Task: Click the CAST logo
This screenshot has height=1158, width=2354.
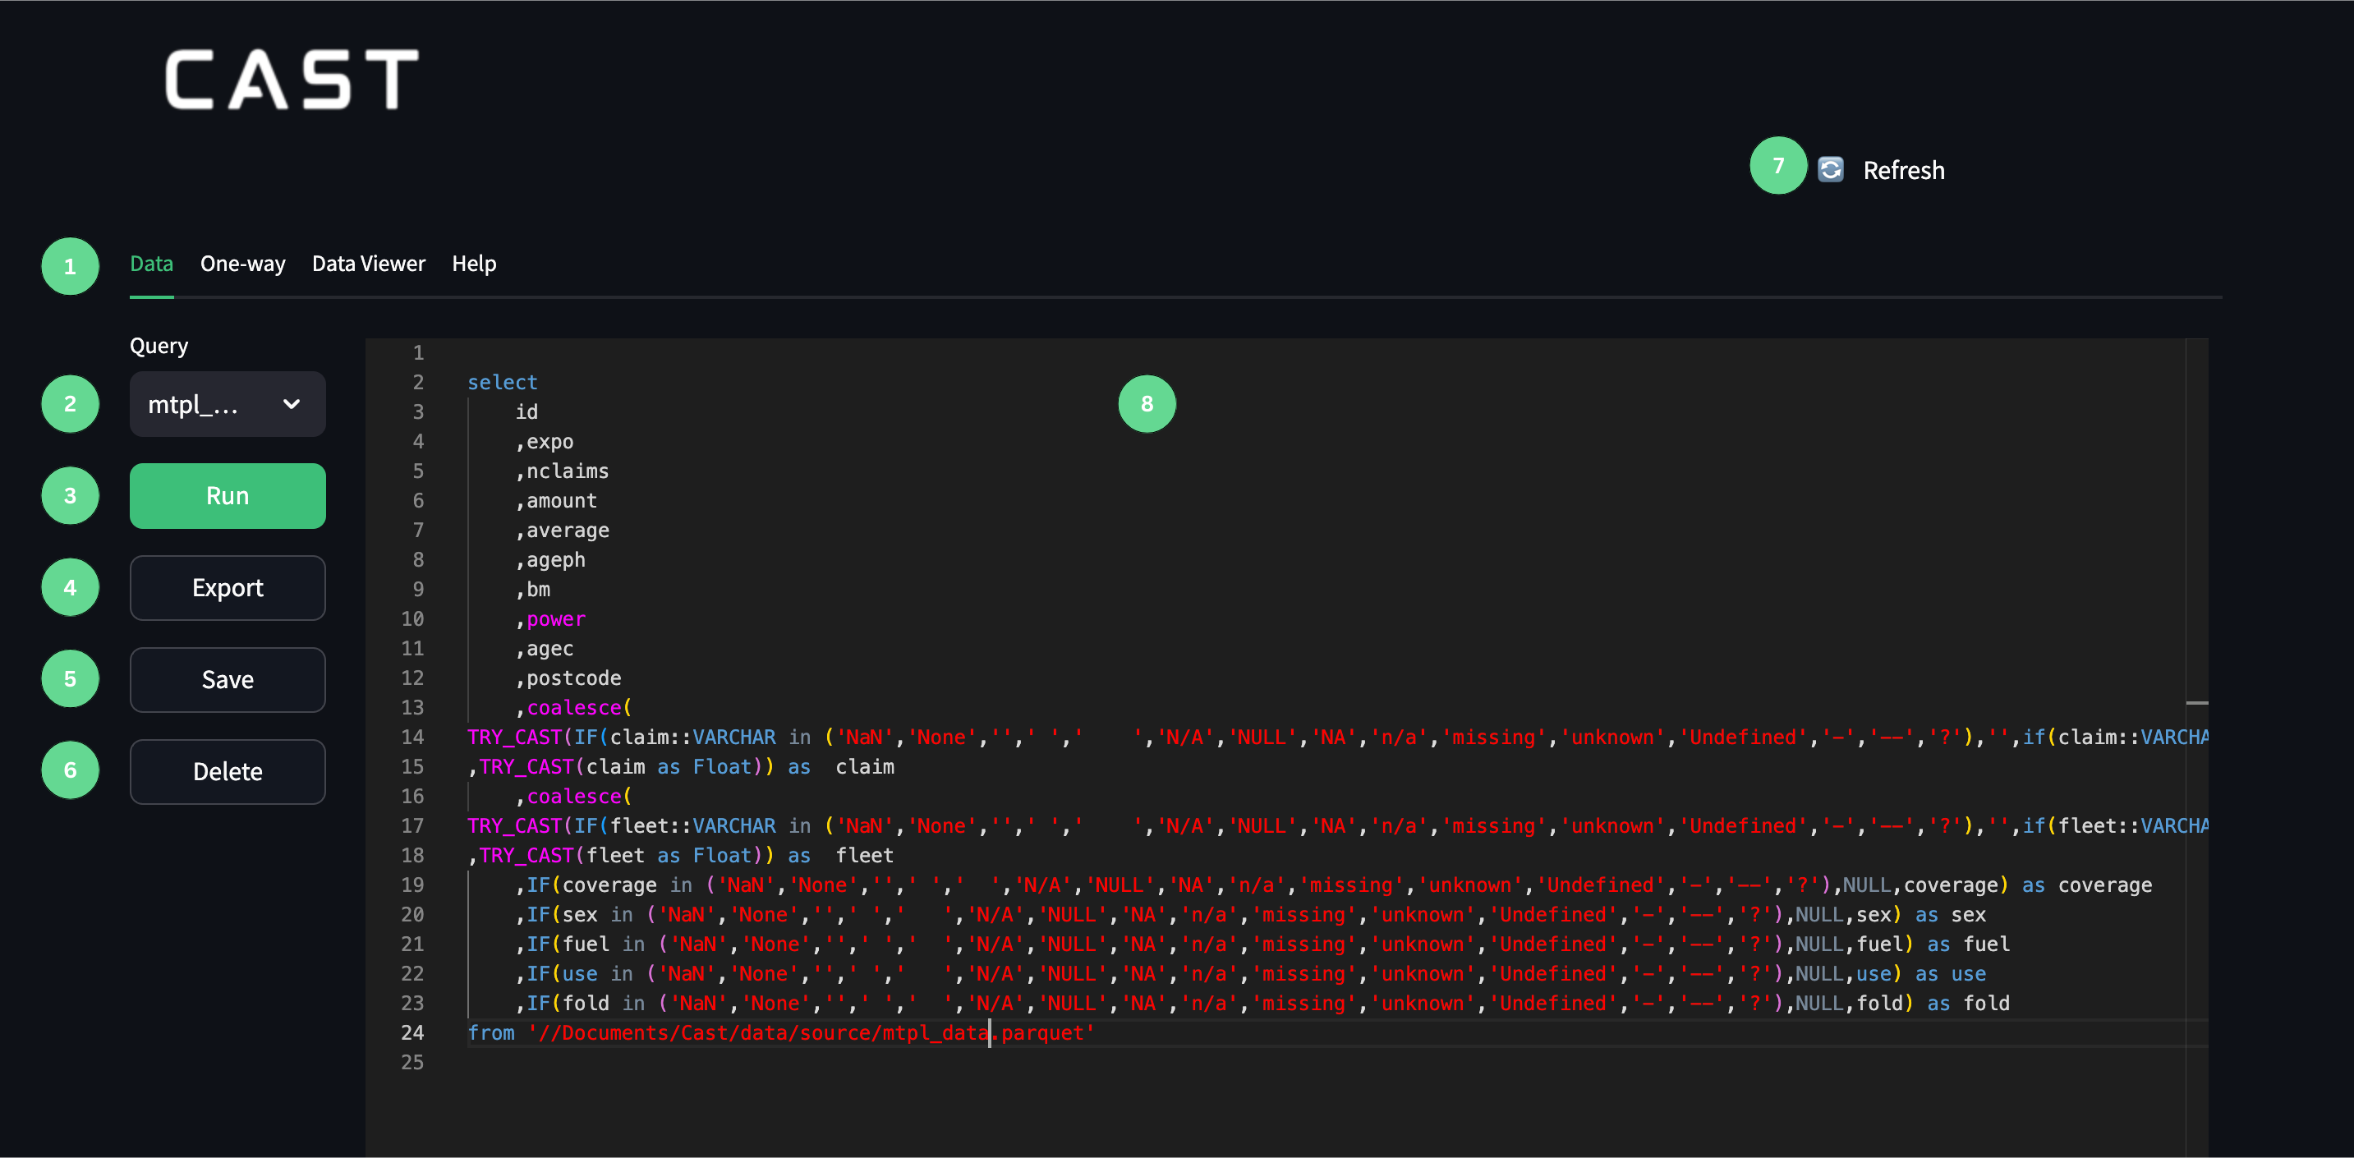Action: coord(292,80)
